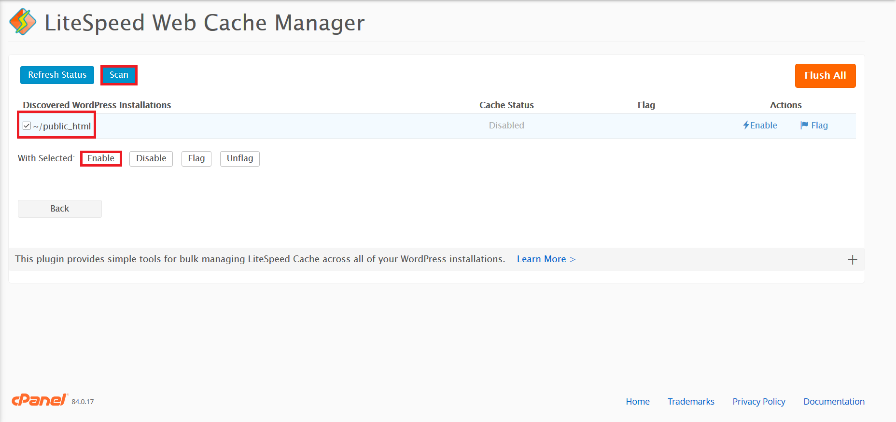This screenshot has width=896, height=422.
Task: Open the Privacy Policy footer link
Action: 759,402
